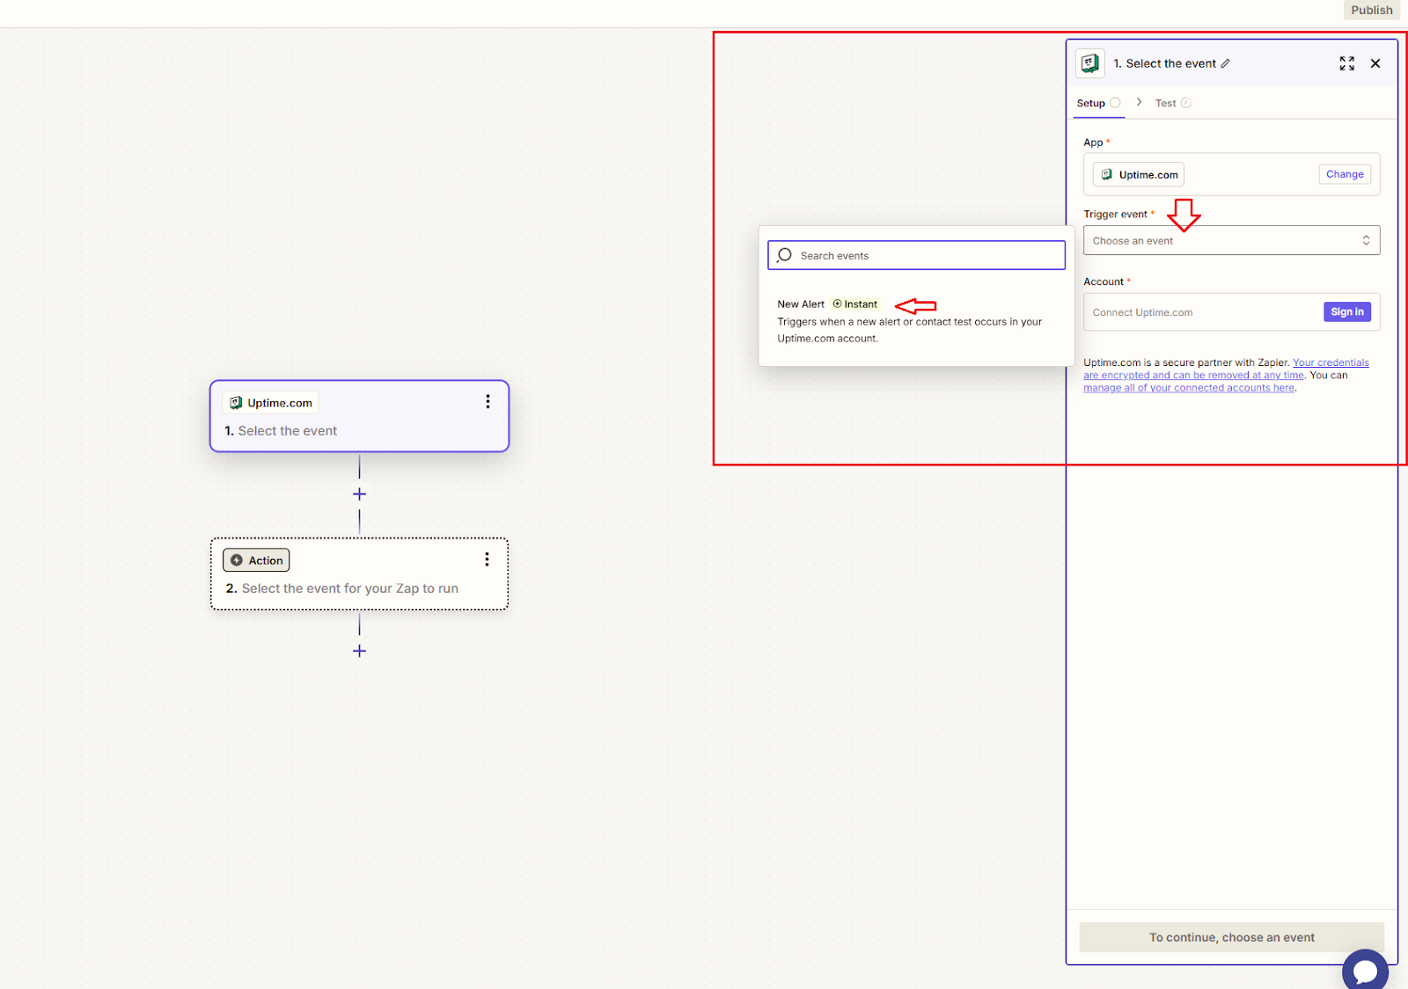Open three-dot menu on Action step

(x=487, y=560)
